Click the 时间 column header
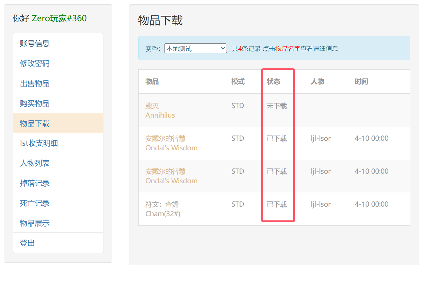The width and height of the screenshot is (426, 287). (x=361, y=82)
